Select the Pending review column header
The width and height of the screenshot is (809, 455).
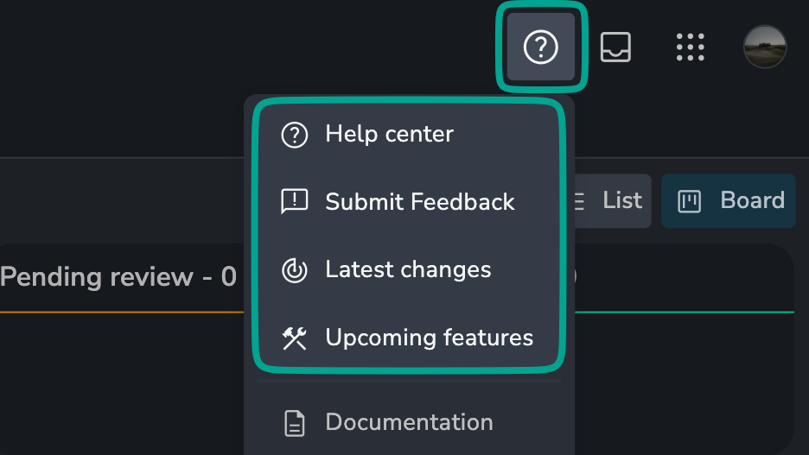(x=118, y=276)
